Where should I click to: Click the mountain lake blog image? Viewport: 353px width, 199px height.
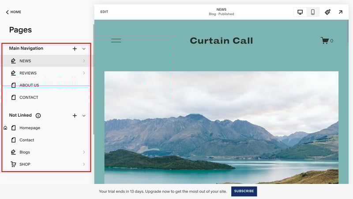coord(222,128)
